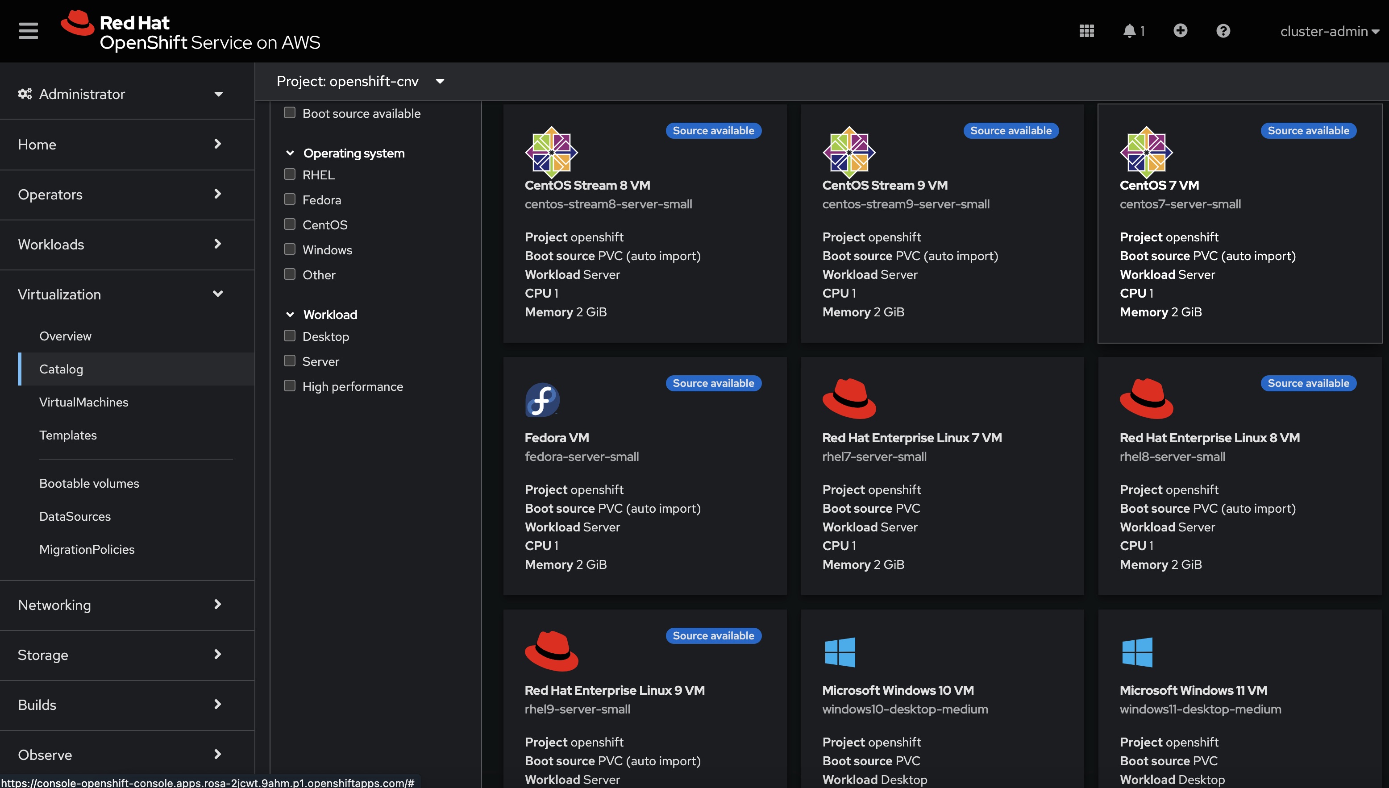Open the cluster-admin user menu

point(1328,31)
